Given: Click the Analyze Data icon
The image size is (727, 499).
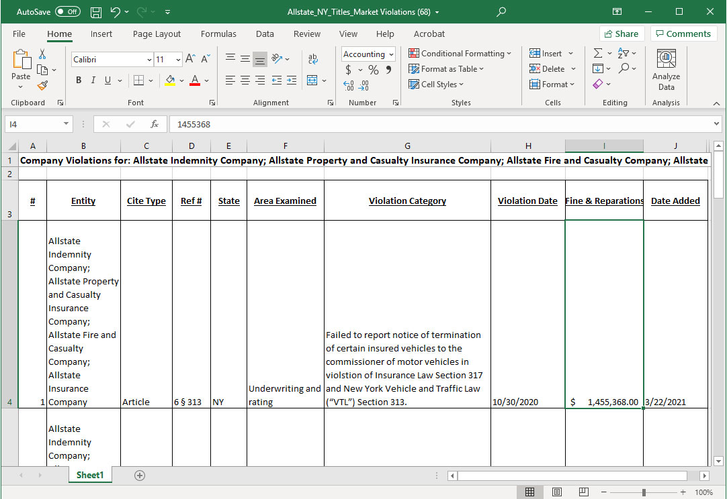Looking at the screenshot, I should [x=667, y=70].
